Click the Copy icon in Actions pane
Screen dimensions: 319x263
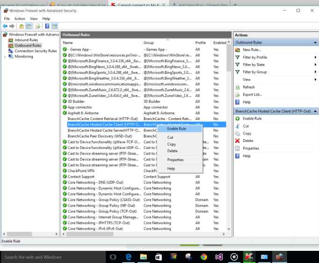238,133
